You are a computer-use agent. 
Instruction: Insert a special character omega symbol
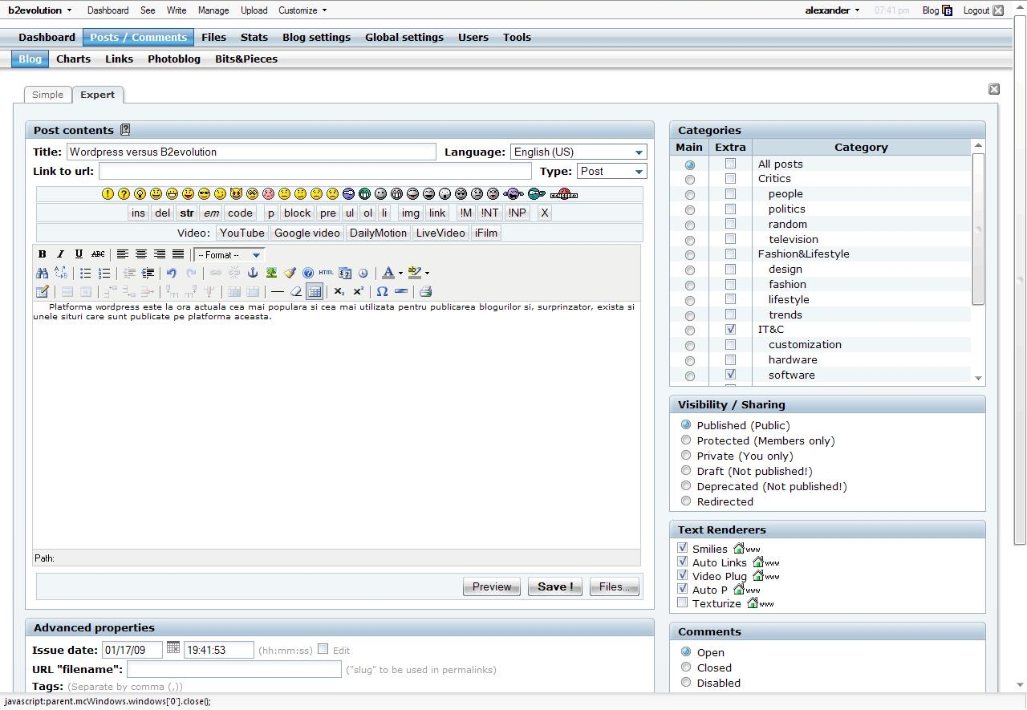point(383,291)
